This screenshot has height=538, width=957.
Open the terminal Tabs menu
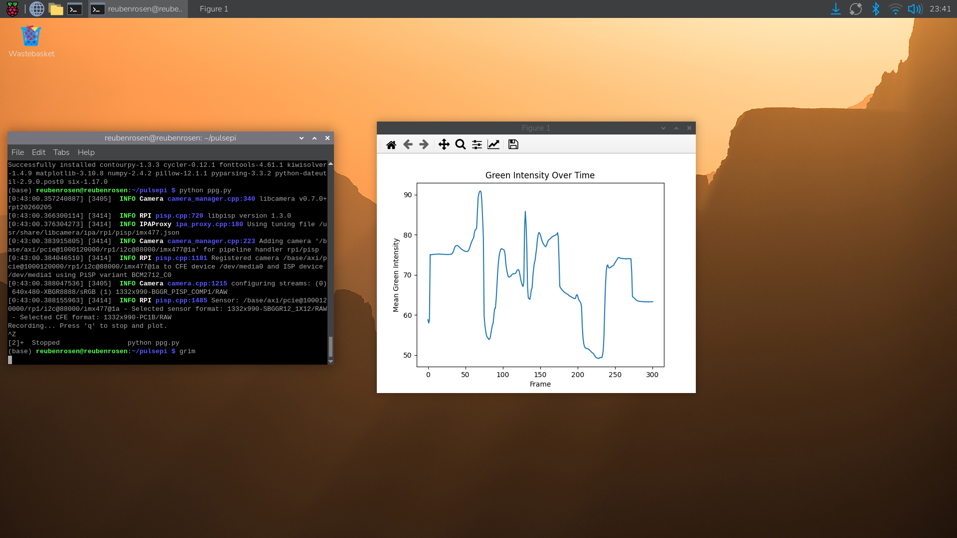click(x=61, y=152)
